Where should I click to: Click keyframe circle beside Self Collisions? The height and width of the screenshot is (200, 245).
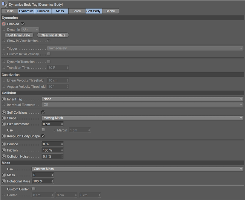[4, 112]
